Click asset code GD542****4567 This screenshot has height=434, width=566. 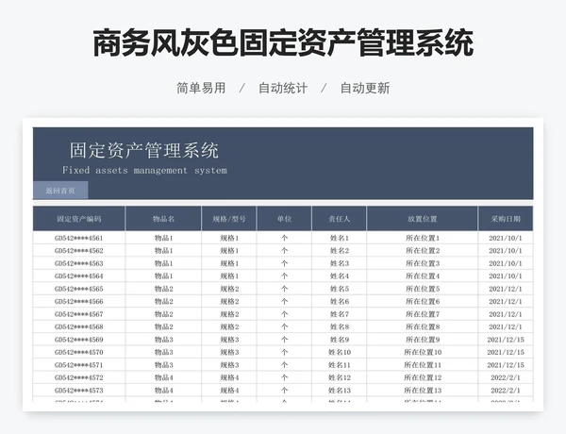[79, 314]
